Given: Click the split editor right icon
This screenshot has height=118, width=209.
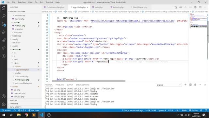Looking at the screenshot, I should click(x=200, y=7).
